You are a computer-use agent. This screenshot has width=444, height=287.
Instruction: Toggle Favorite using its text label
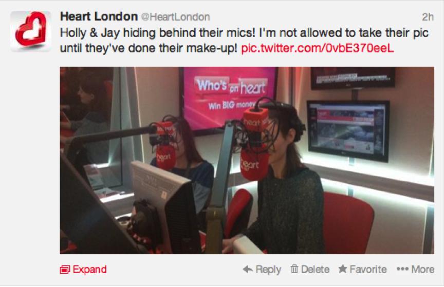click(x=368, y=269)
